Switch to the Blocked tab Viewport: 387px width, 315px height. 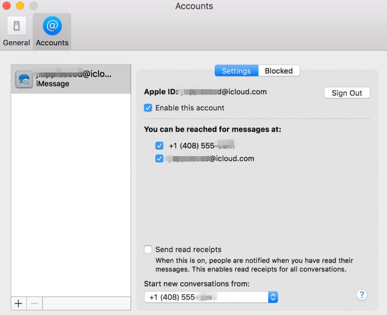(279, 71)
